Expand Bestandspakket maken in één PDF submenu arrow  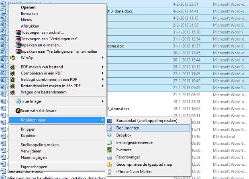click(103, 86)
